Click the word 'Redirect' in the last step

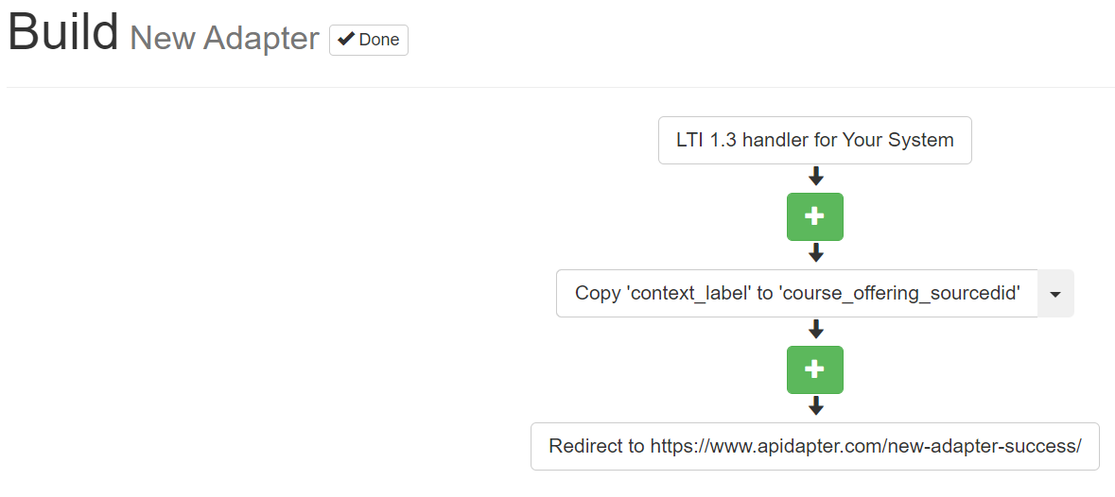(x=584, y=446)
